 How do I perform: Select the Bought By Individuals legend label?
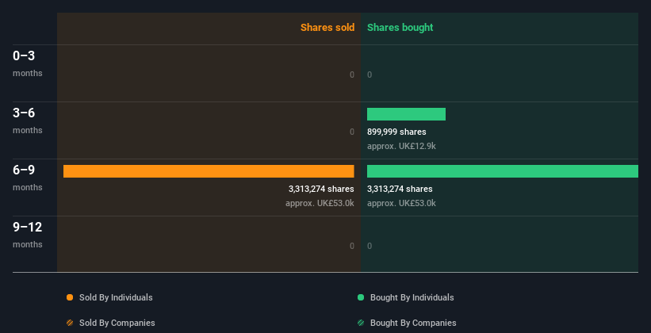point(412,297)
